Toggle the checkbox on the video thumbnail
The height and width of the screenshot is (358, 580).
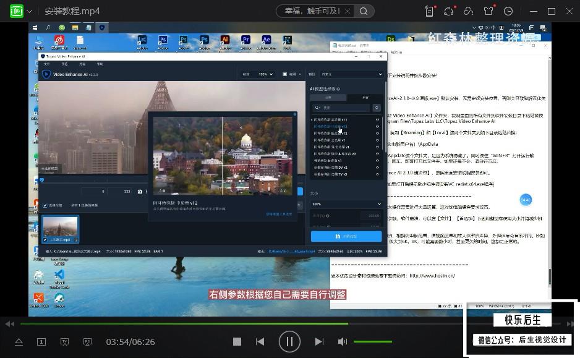[x=45, y=240]
